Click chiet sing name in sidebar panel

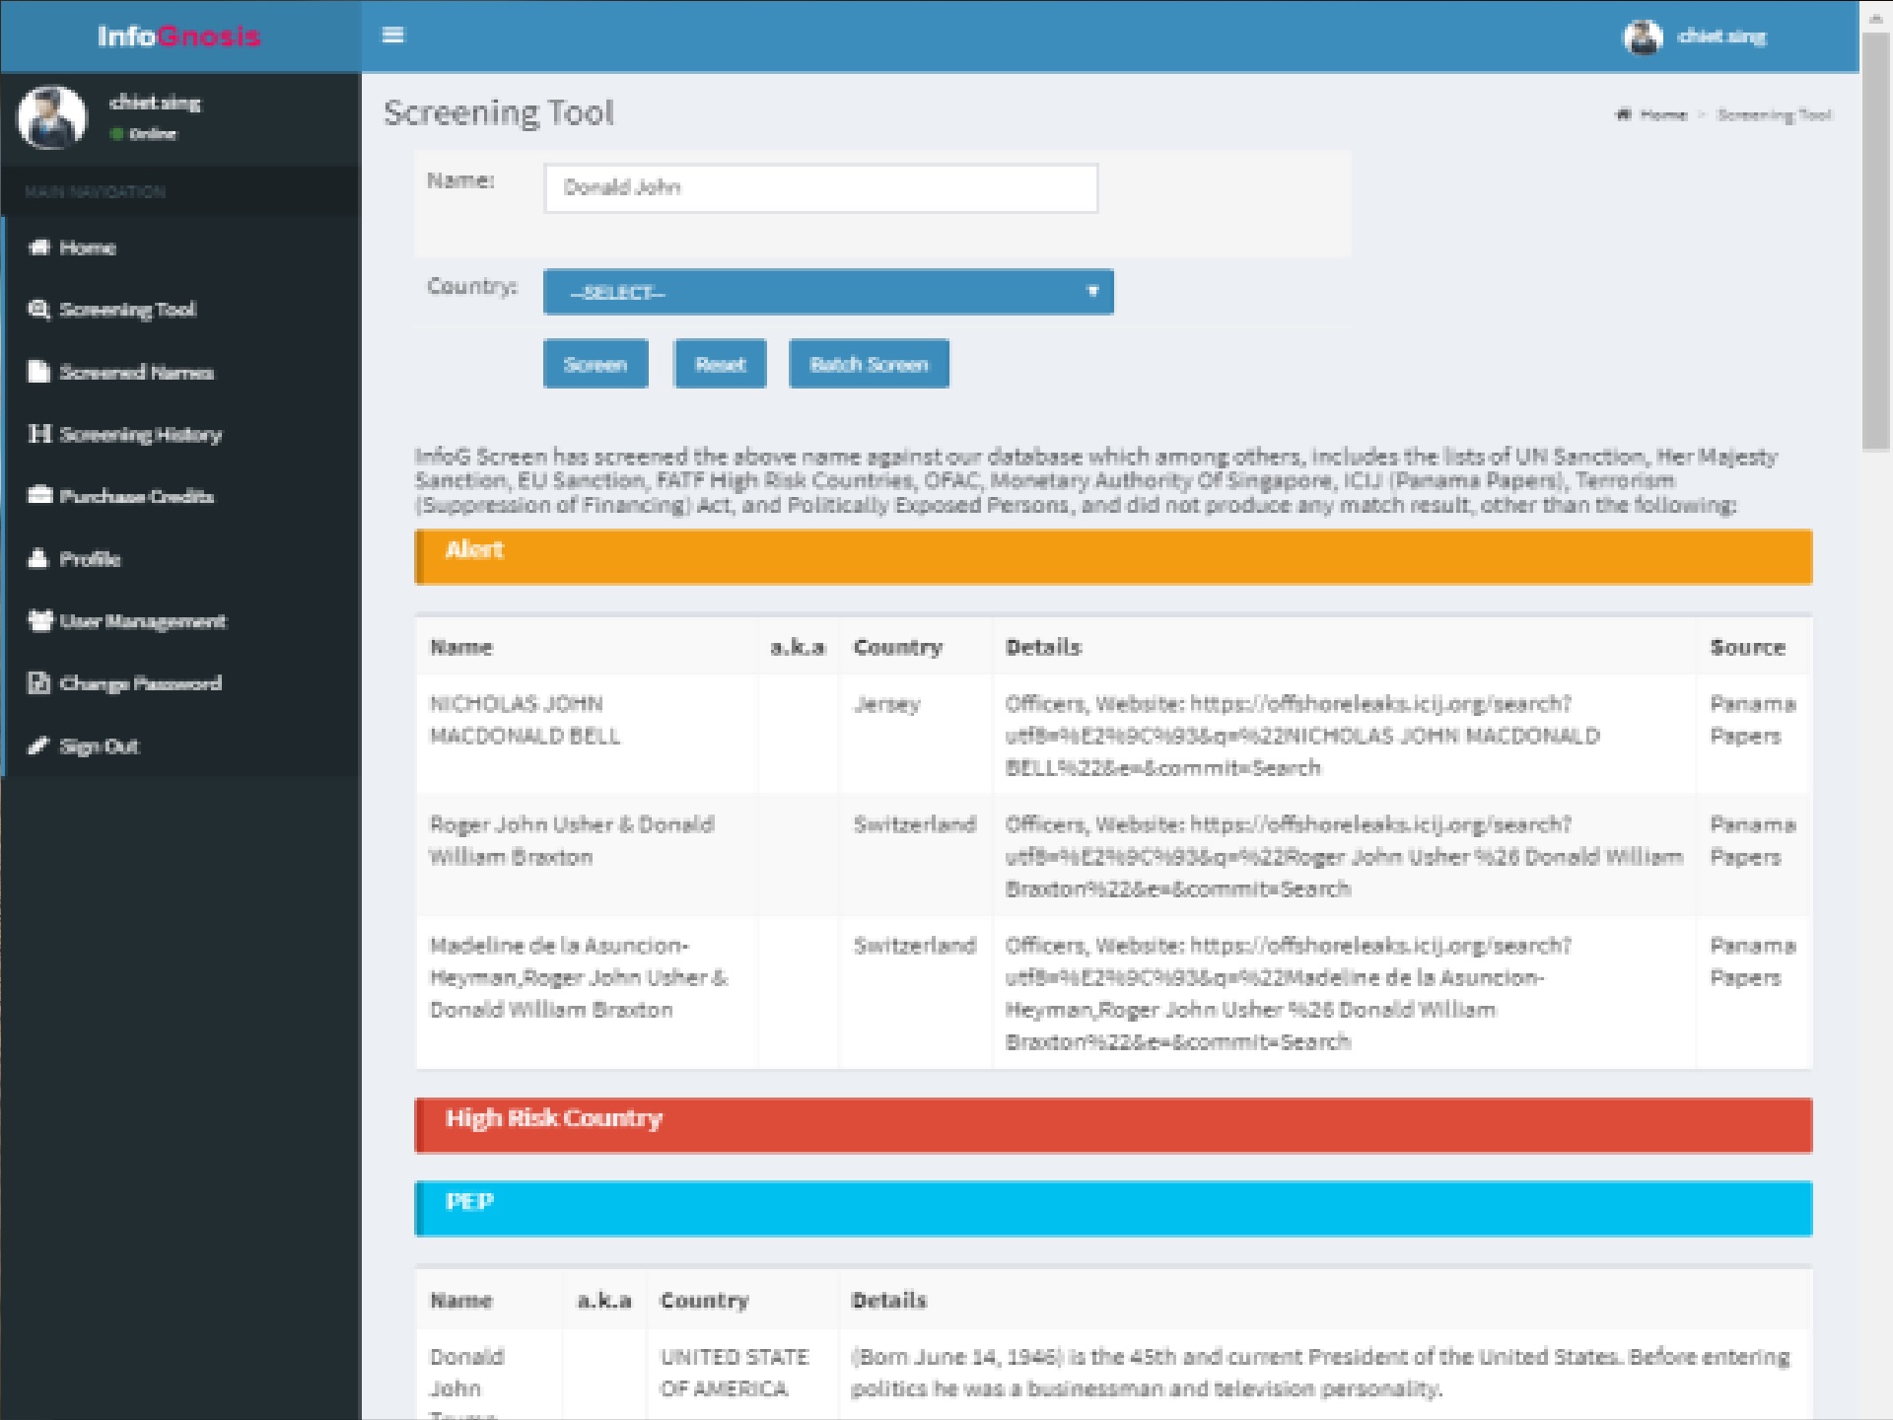coord(155,103)
